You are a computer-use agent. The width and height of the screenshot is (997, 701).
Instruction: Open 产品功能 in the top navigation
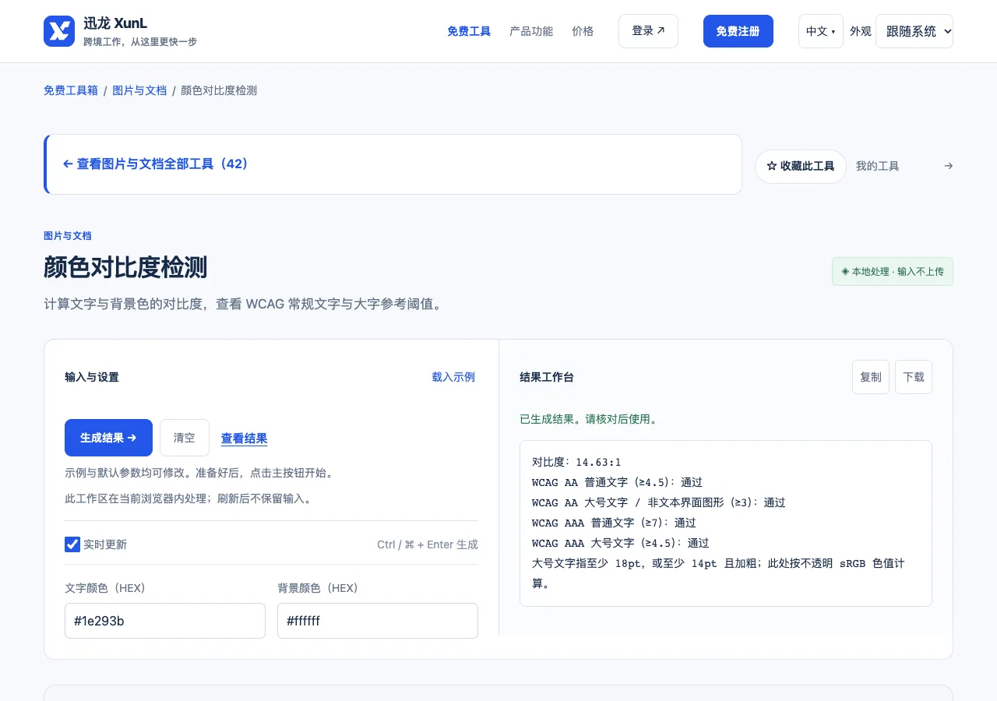pyautogui.click(x=531, y=31)
